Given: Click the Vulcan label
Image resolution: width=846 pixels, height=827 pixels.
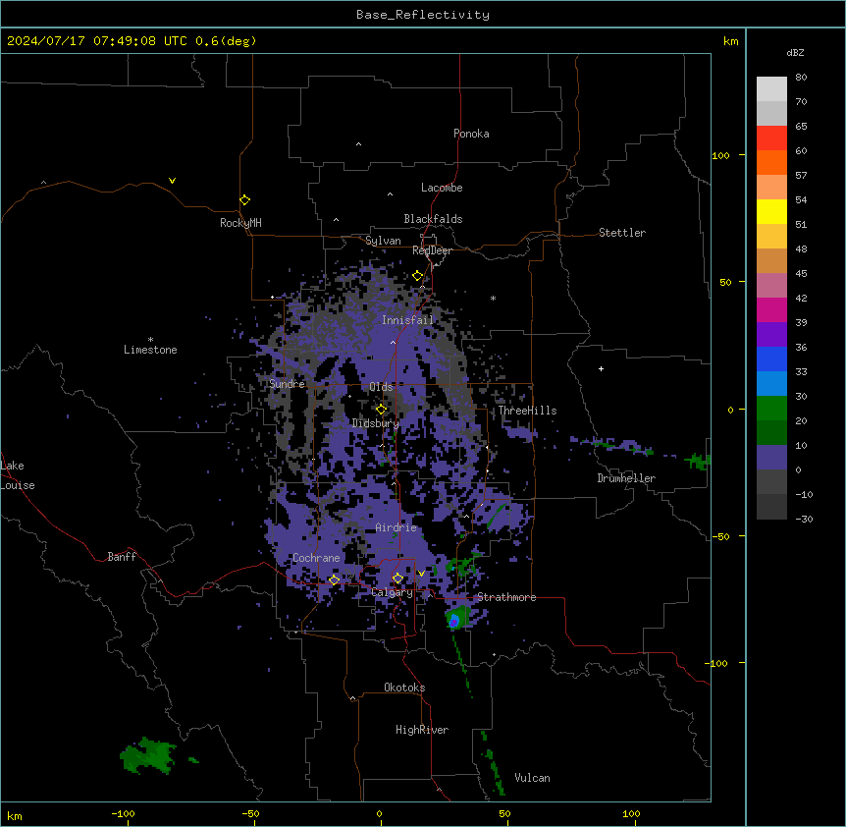Looking at the screenshot, I should tap(533, 778).
